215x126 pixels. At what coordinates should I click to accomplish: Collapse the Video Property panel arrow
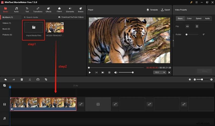[x=173, y=40]
